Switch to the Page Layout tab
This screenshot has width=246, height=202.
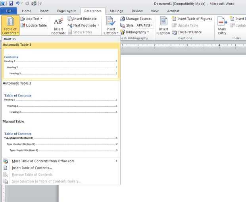pos(66,11)
